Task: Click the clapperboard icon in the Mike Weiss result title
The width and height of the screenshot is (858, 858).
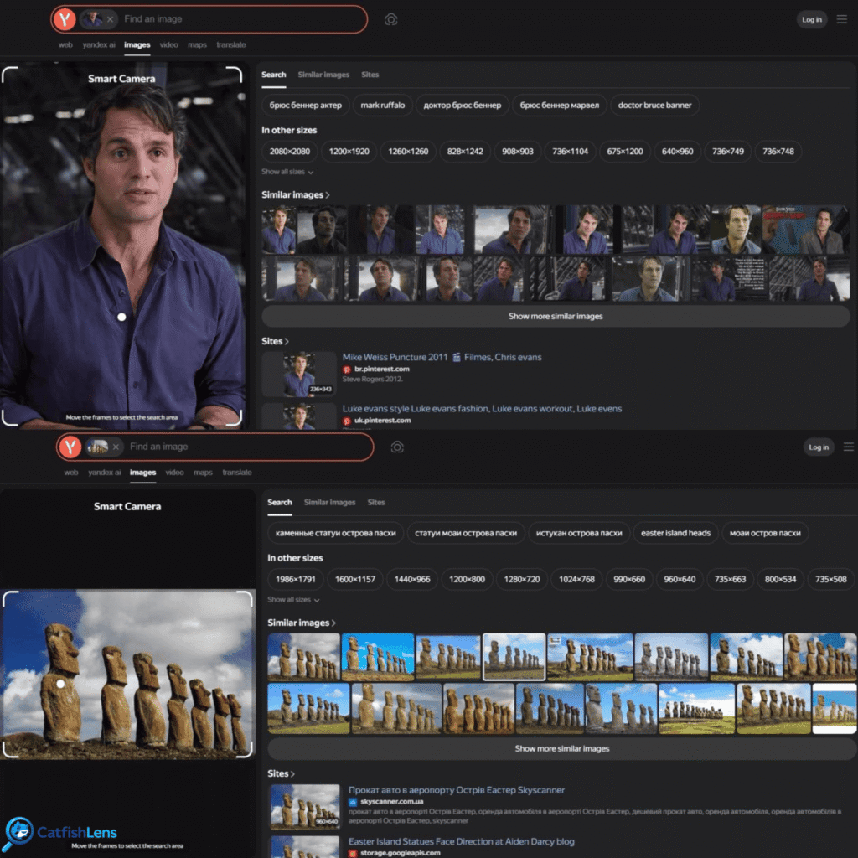Action: pos(457,357)
